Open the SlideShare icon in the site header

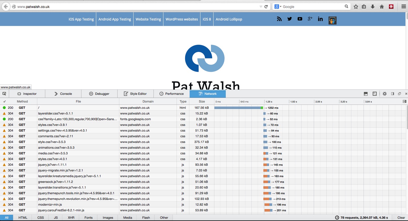[333, 20]
